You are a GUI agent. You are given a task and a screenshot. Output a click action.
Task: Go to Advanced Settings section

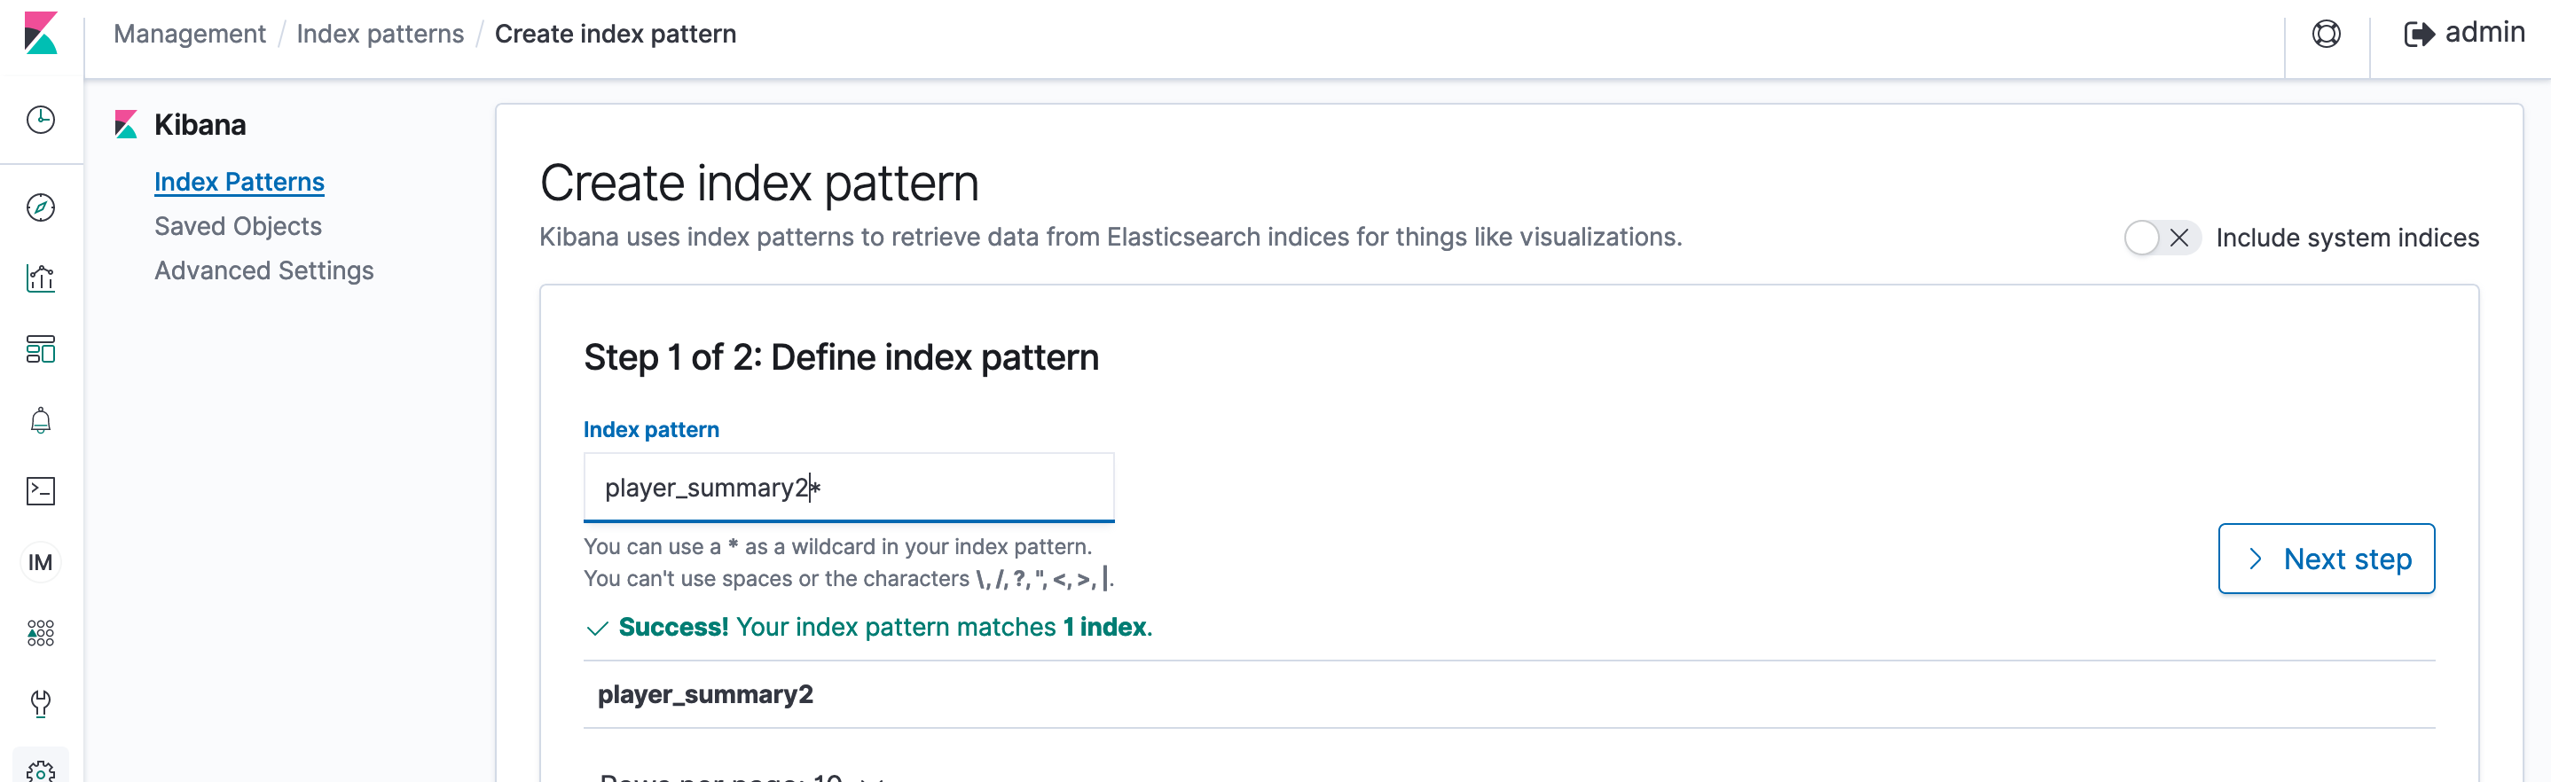coord(263,271)
